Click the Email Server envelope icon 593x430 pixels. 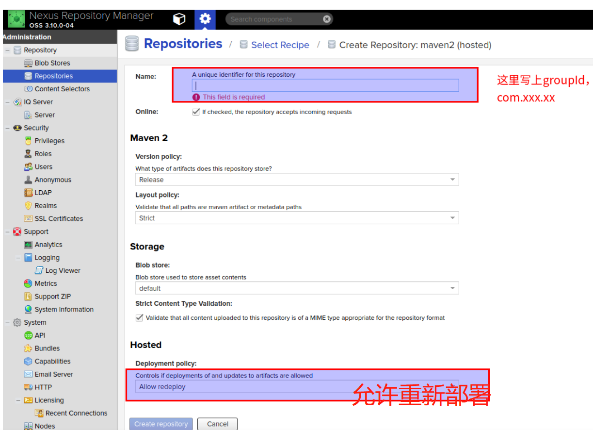pyautogui.click(x=28, y=374)
